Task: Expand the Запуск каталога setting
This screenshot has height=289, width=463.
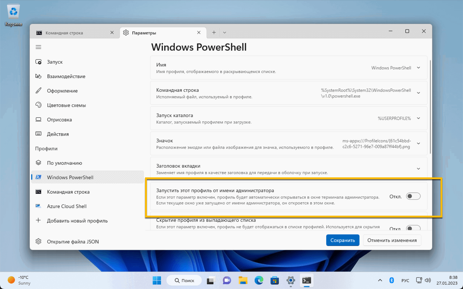Action: click(289, 118)
